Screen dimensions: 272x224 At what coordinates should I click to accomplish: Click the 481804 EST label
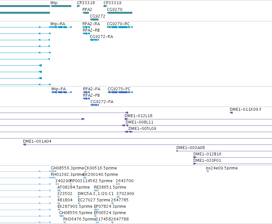(x=65, y=200)
